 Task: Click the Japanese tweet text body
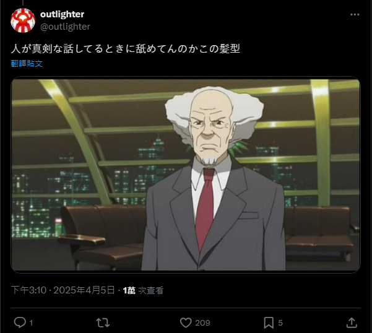click(126, 49)
